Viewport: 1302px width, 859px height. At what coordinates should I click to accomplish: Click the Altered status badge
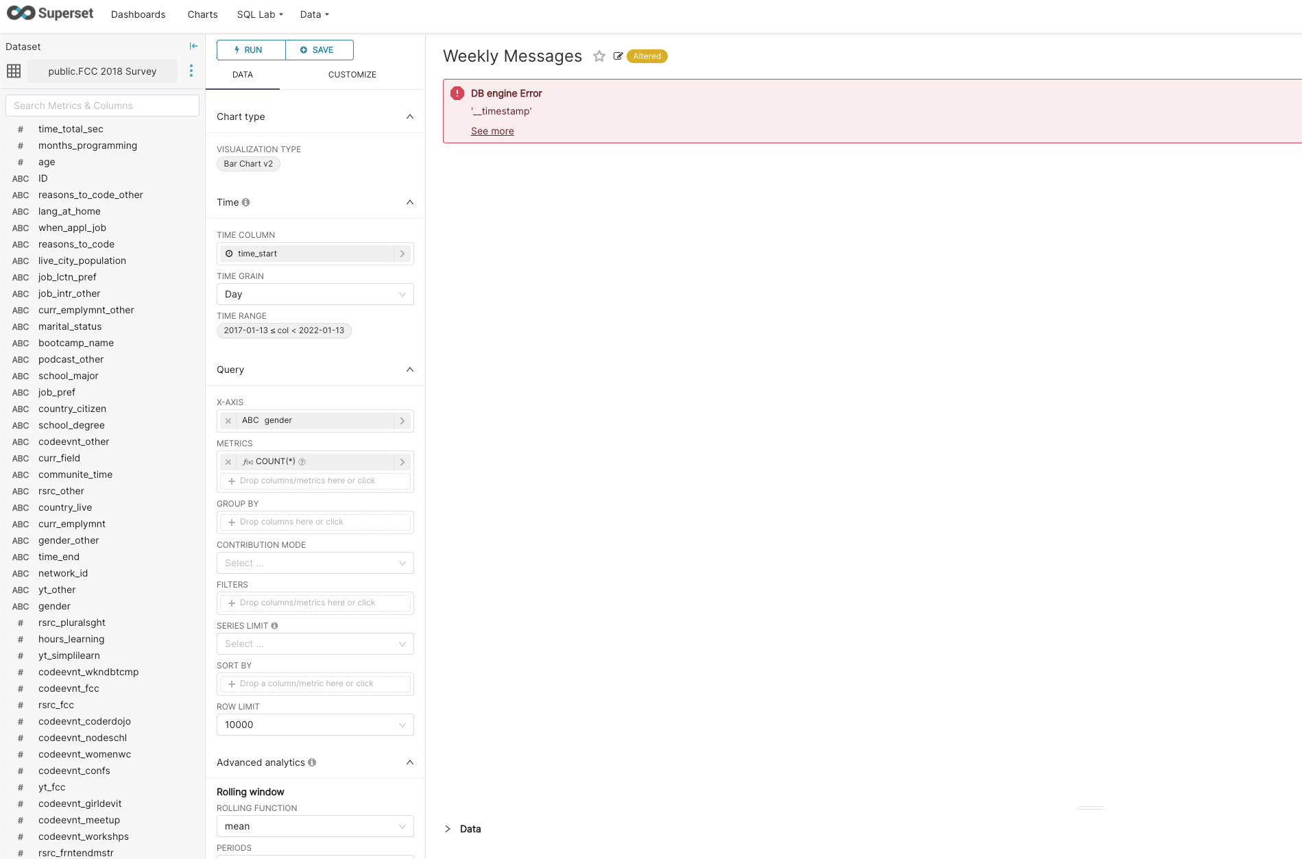(x=647, y=56)
